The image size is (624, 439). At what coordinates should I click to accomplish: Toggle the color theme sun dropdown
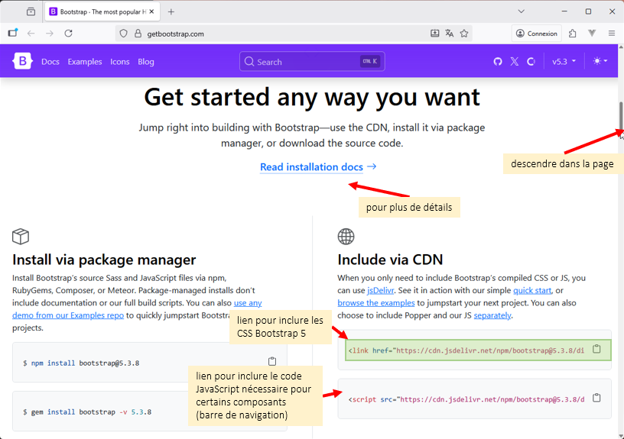[x=600, y=61]
